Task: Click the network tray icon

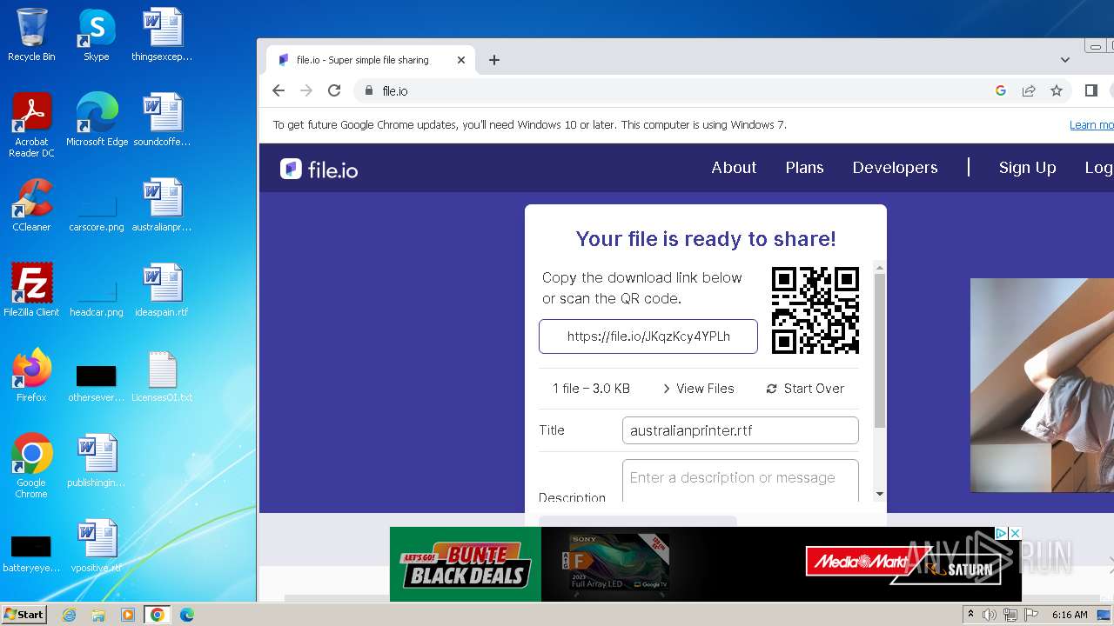Action: pos(1010,615)
